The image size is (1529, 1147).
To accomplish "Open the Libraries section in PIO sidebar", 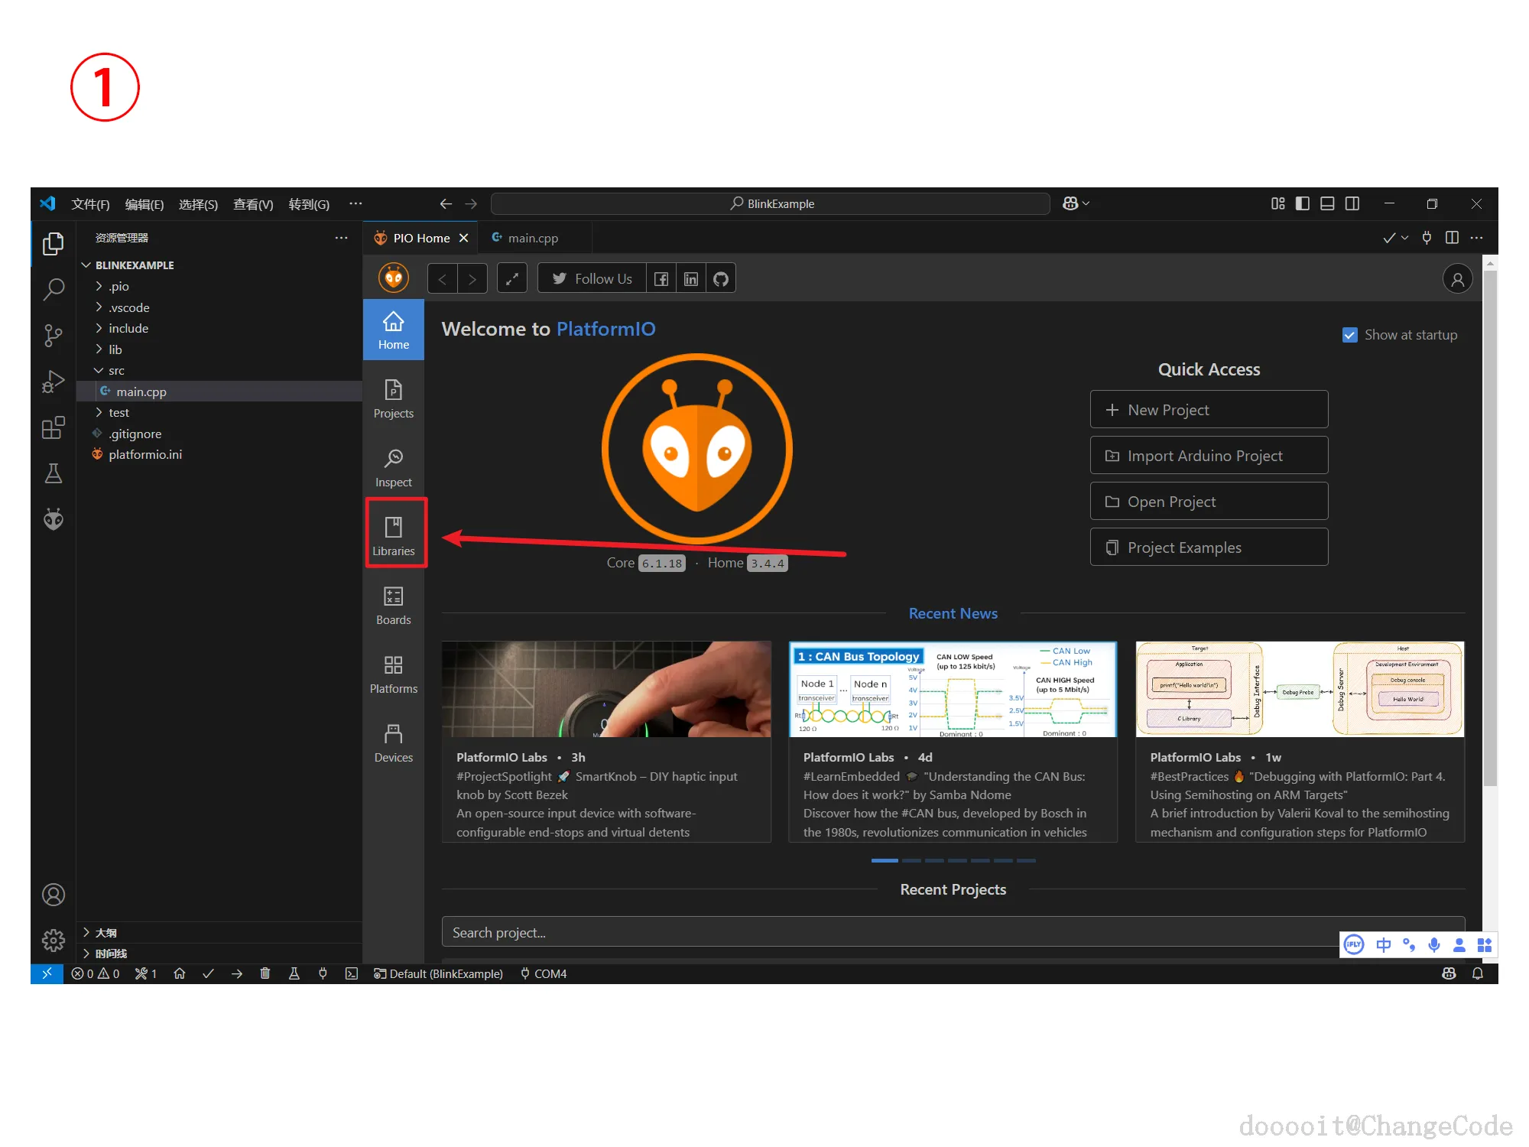I will click(x=393, y=535).
